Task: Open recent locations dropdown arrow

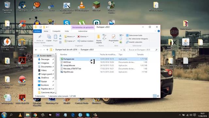Action: pos(44,50)
